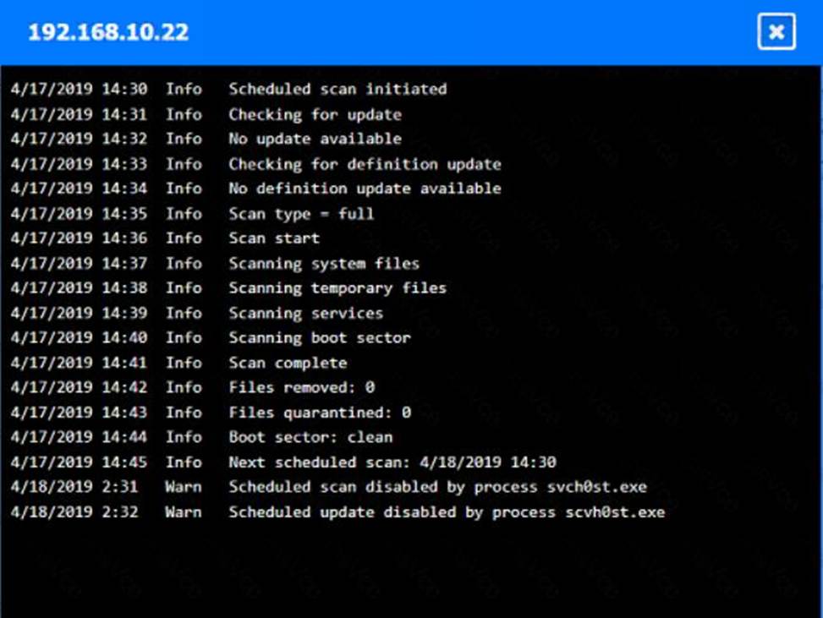823x618 pixels.
Task: Select the "Scan start" log entry
Action: coord(274,238)
